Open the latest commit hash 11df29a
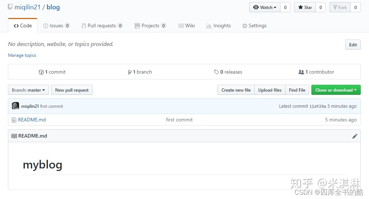 [318, 106]
